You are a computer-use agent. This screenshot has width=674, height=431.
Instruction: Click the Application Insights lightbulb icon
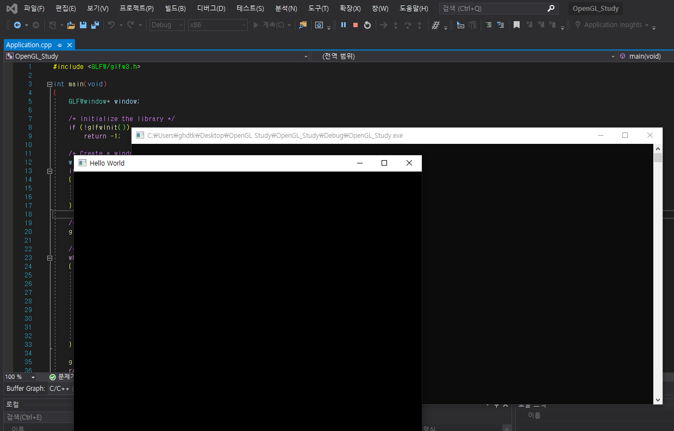[577, 25]
